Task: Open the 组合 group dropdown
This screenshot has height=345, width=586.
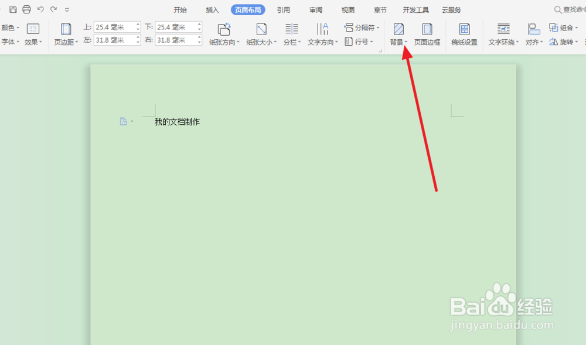Action: [x=564, y=28]
